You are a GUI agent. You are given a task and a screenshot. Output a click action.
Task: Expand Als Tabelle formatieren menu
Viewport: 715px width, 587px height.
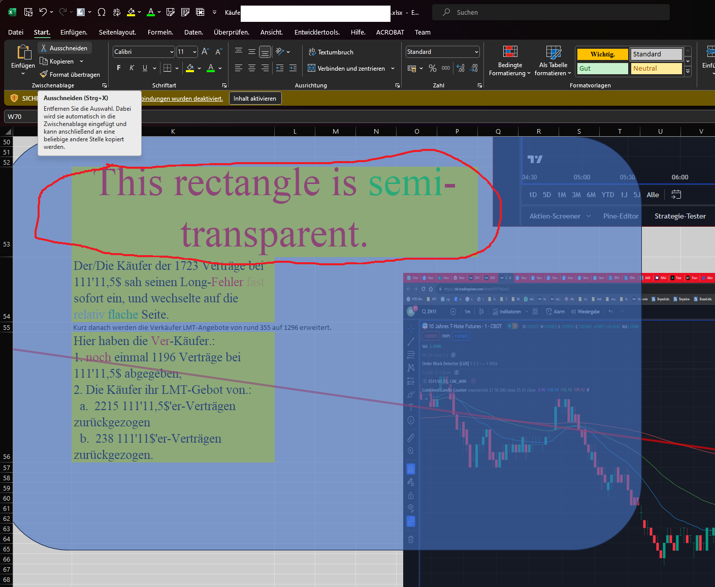point(553,61)
